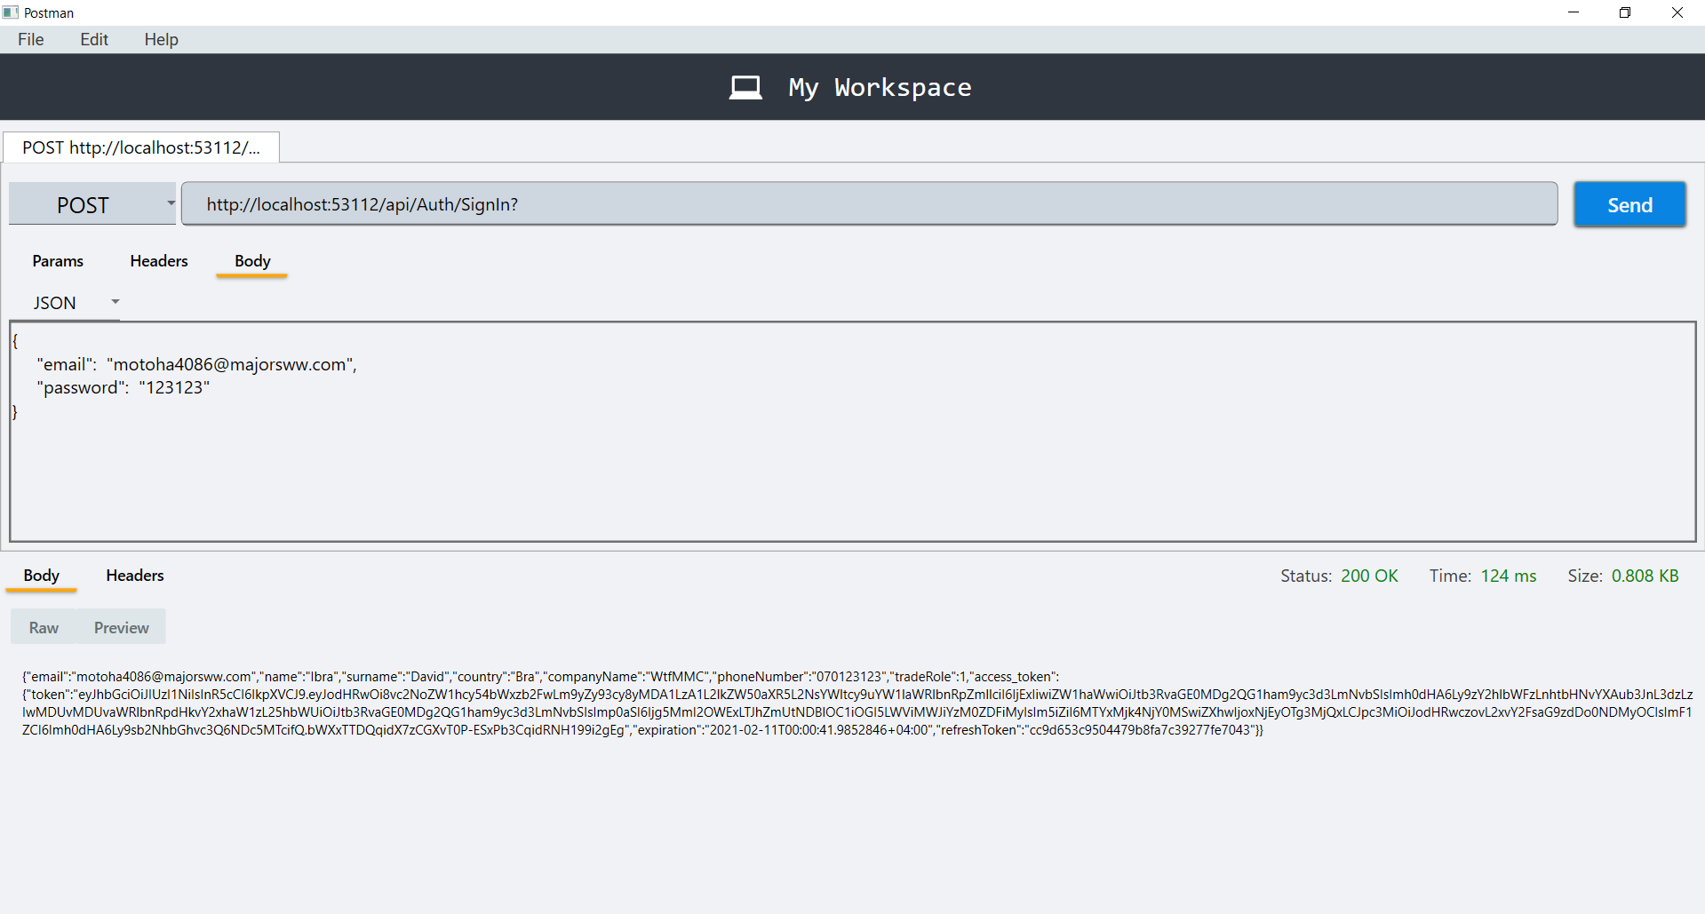1705x914 pixels.
Task: Send the SignIn request
Action: pyautogui.click(x=1629, y=203)
